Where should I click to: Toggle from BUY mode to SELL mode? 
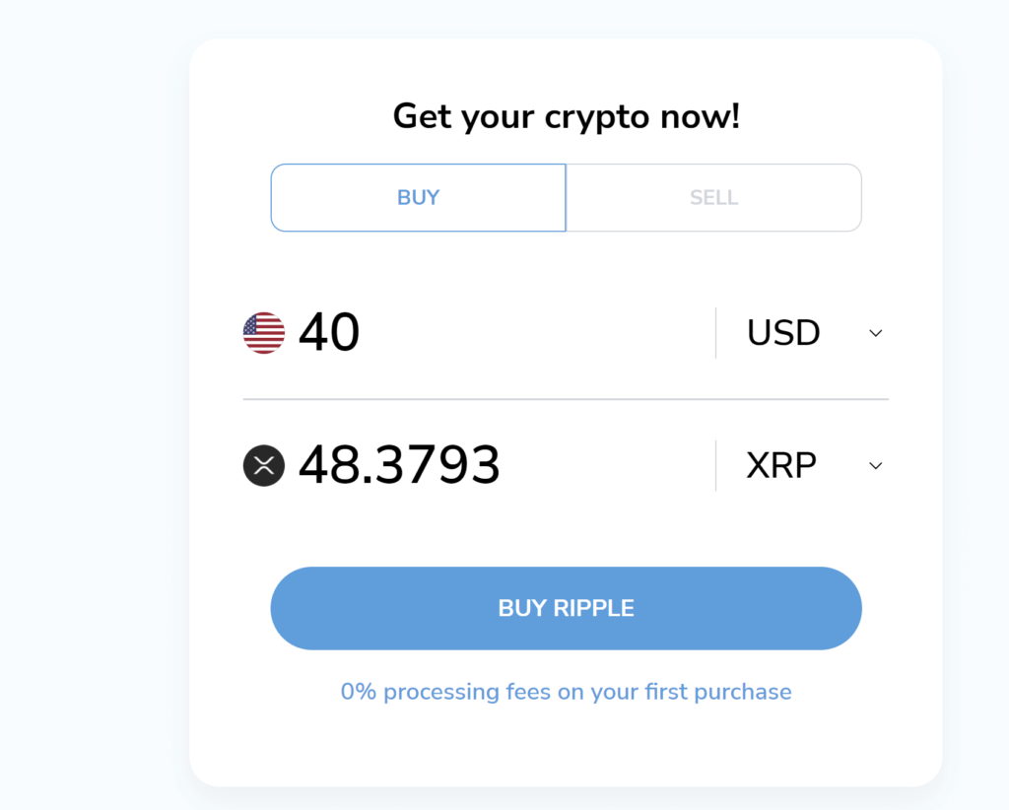713,197
